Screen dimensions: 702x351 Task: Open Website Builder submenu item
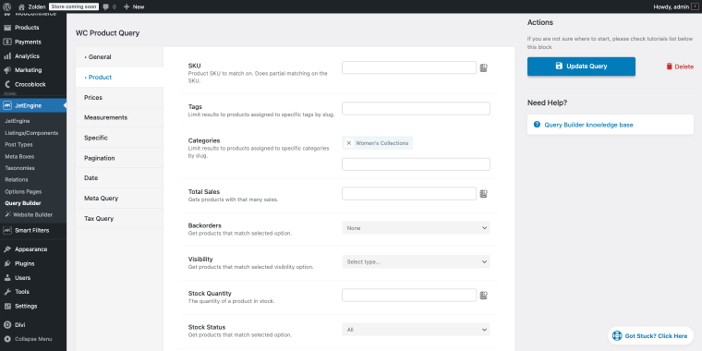tap(29, 214)
